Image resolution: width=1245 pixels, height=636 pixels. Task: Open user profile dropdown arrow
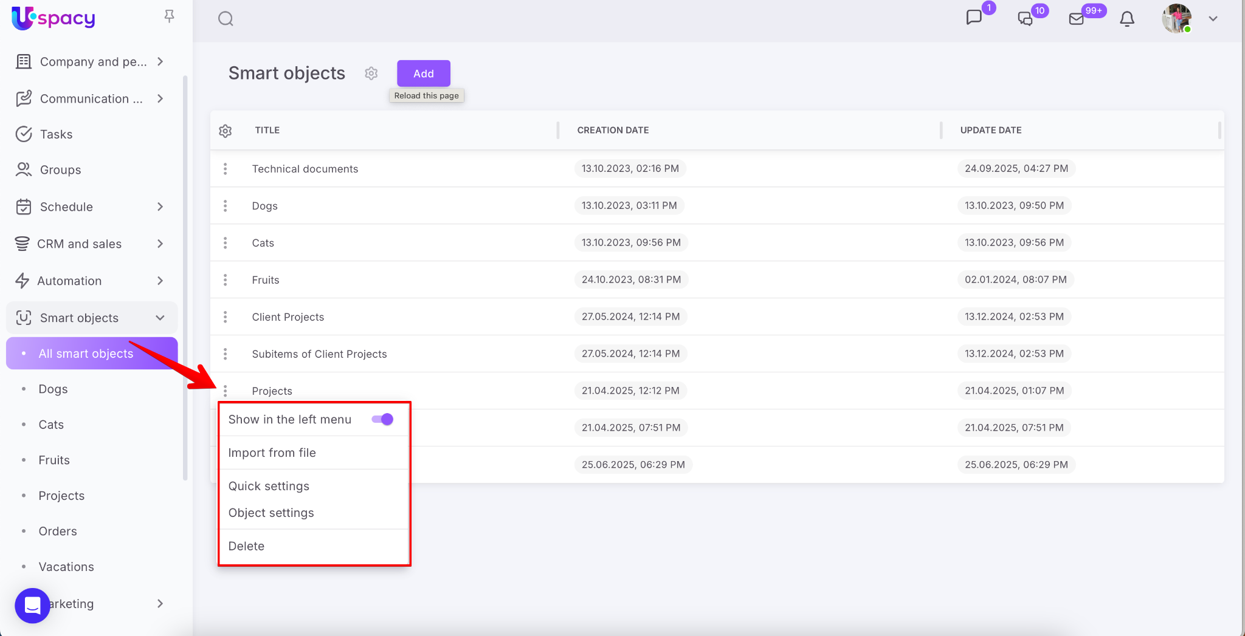tap(1213, 19)
